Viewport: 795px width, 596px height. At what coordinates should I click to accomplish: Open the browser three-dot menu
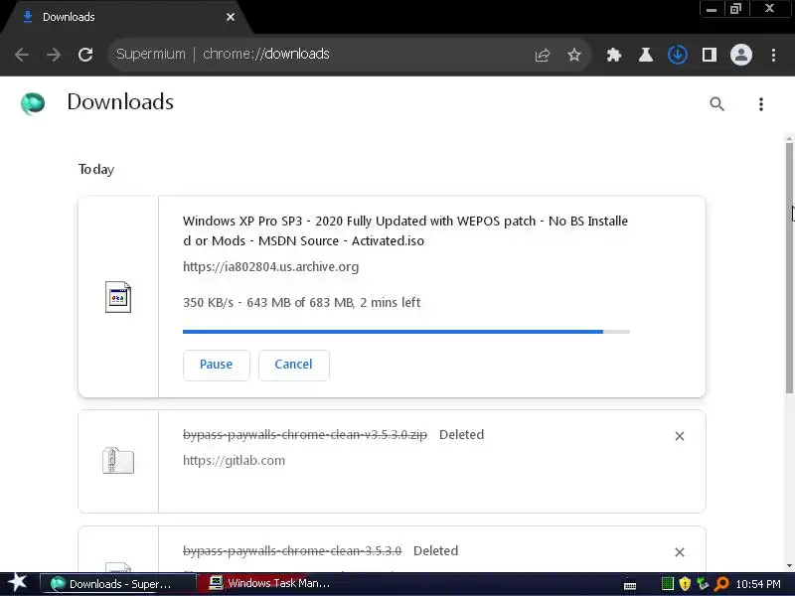[x=773, y=55]
